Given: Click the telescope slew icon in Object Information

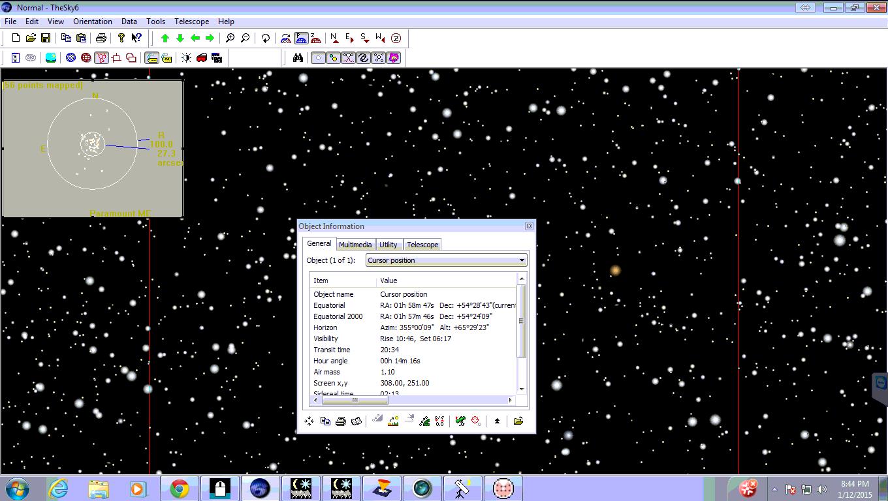Looking at the screenshot, I should (460, 421).
